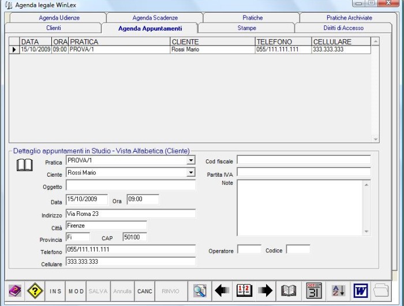The image size is (404, 306).
Task: Click the Città field with Firenze
Action: (106, 226)
